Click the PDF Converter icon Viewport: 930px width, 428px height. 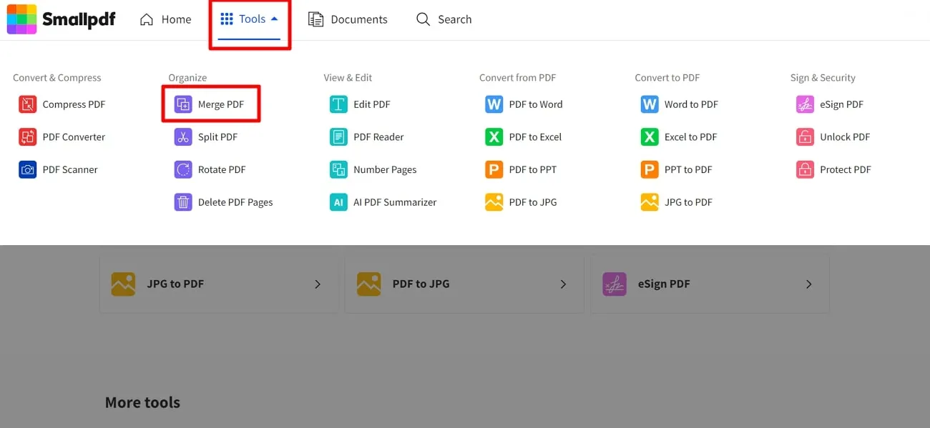[27, 137]
